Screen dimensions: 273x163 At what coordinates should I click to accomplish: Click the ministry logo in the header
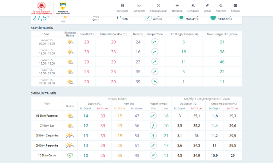click(x=41, y=8)
